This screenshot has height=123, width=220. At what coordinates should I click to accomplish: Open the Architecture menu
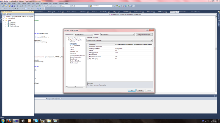click(x=44, y=3)
